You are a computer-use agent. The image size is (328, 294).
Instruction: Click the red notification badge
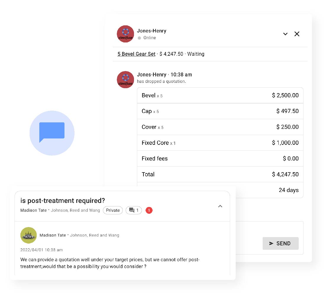click(x=149, y=210)
